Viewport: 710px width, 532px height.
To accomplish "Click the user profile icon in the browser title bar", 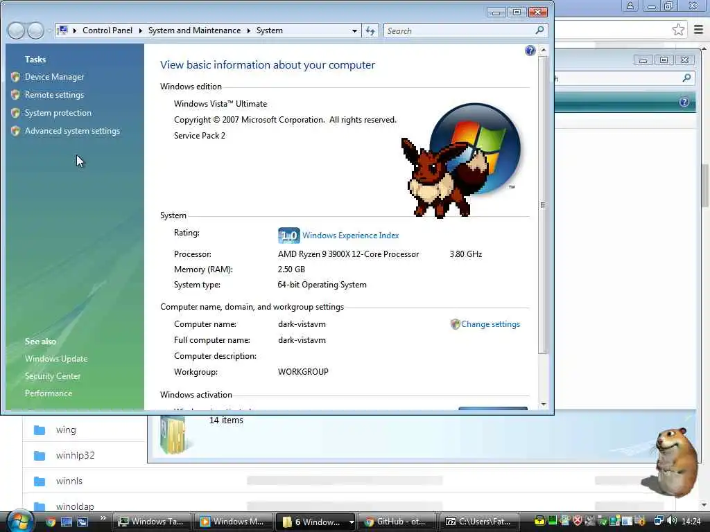I will (630, 6).
